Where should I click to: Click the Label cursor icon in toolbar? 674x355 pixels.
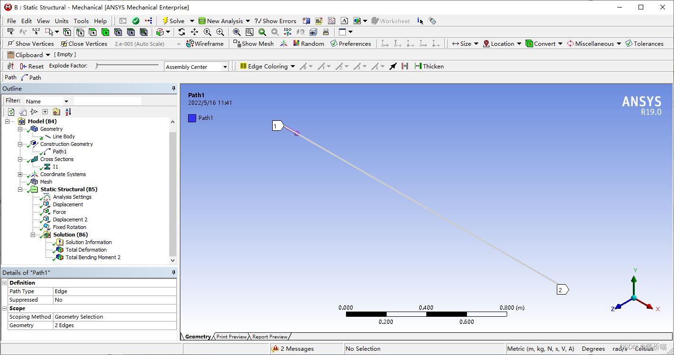[x=10, y=32]
